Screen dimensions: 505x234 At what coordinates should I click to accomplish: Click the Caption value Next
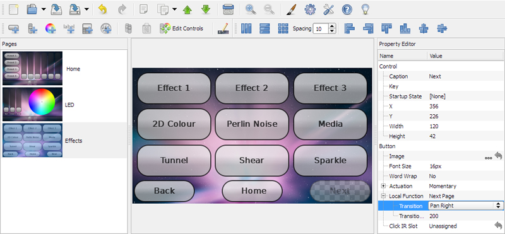point(435,76)
